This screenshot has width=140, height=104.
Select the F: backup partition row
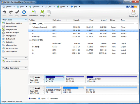point(83,36)
